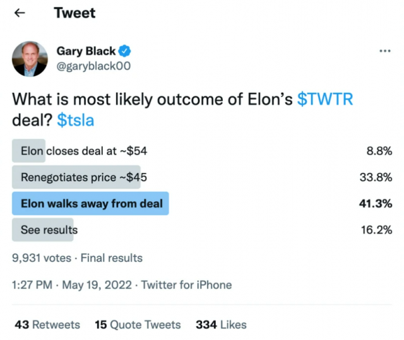Open the $tsla cashtag link
The height and width of the screenshot is (340, 404).
[x=76, y=120]
